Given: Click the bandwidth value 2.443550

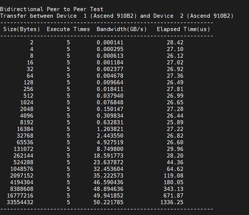Looking at the screenshot, I should 110,136.
